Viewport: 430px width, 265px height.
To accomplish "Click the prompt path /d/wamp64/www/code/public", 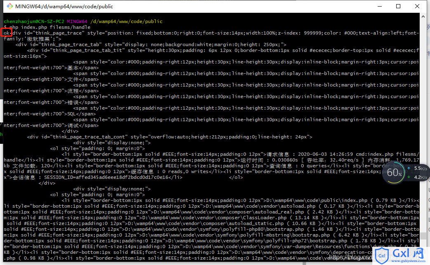I will [127, 21].
